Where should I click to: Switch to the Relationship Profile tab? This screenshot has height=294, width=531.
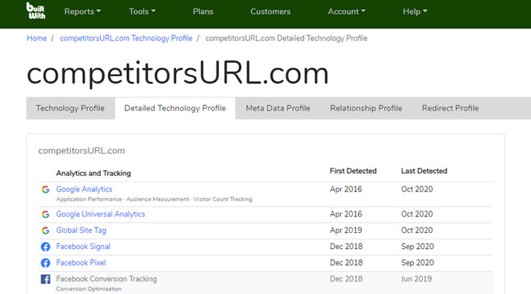[x=366, y=109]
